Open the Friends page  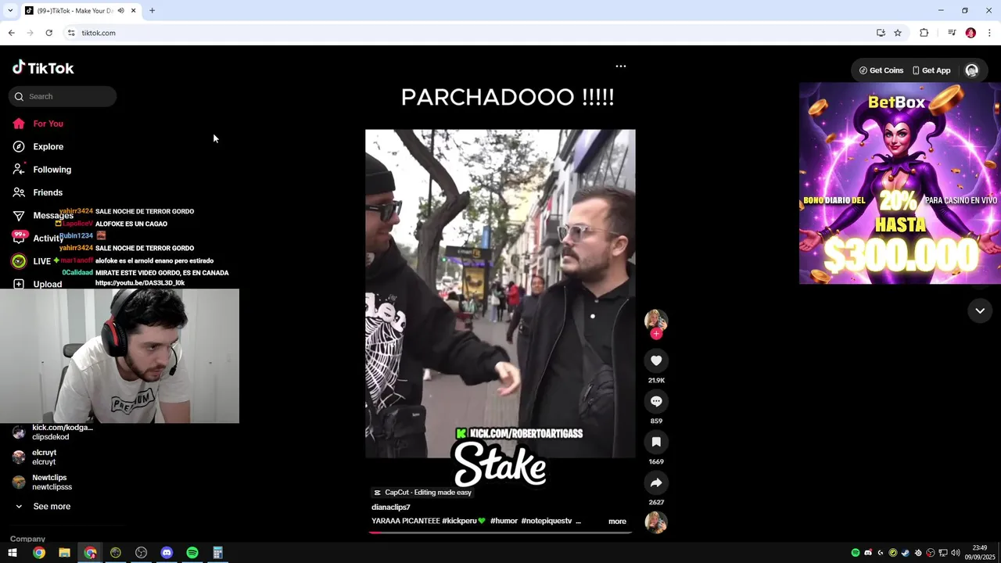(48, 192)
